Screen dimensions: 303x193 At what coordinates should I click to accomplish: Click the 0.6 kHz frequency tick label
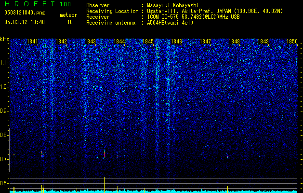coord(4,183)
